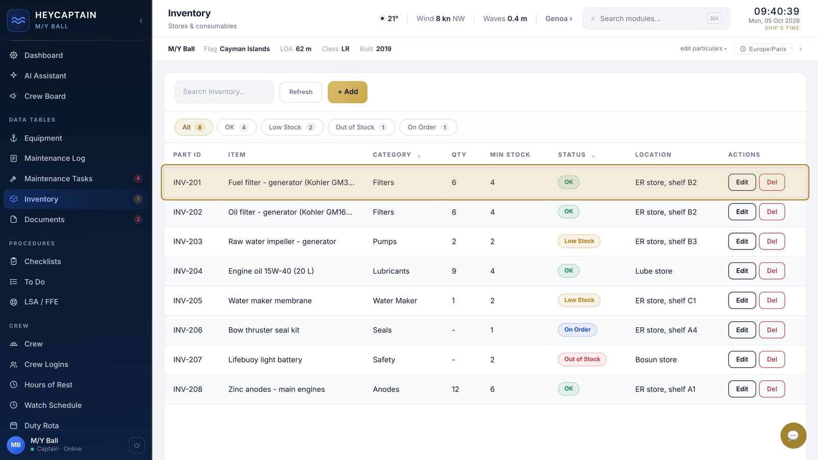
Task: Filter by OK status tab
Action: 236,127
